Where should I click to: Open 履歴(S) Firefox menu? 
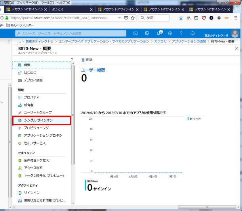pyautogui.click(x=9, y=2)
